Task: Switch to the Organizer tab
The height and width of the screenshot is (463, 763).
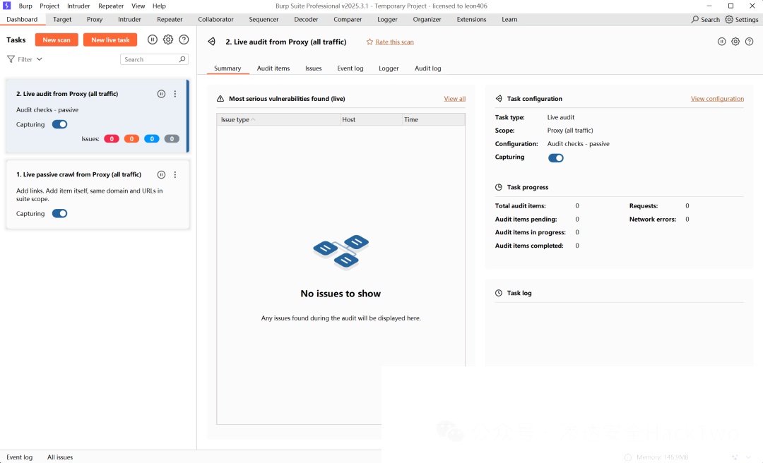Action: click(427, 20)
